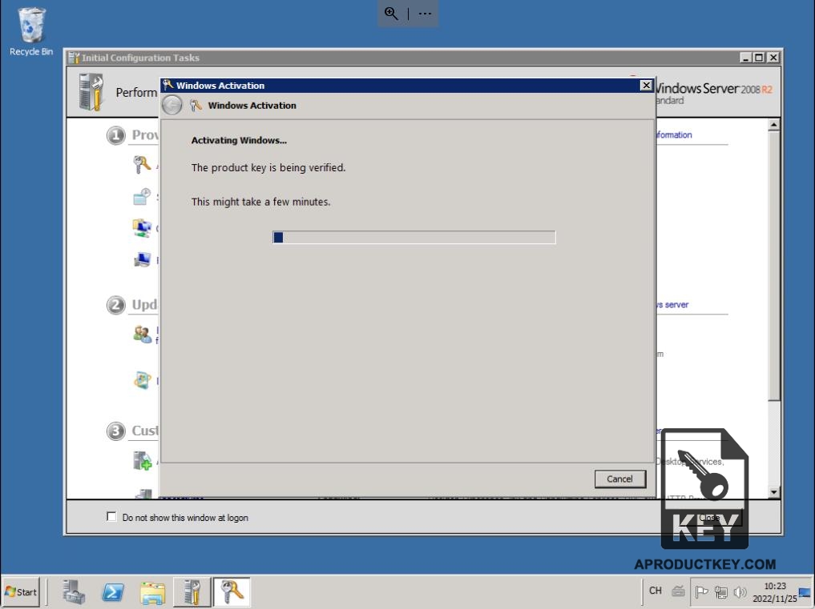Toggle Do not show this window at logon
815x609 pixels.
click(111, 517)
